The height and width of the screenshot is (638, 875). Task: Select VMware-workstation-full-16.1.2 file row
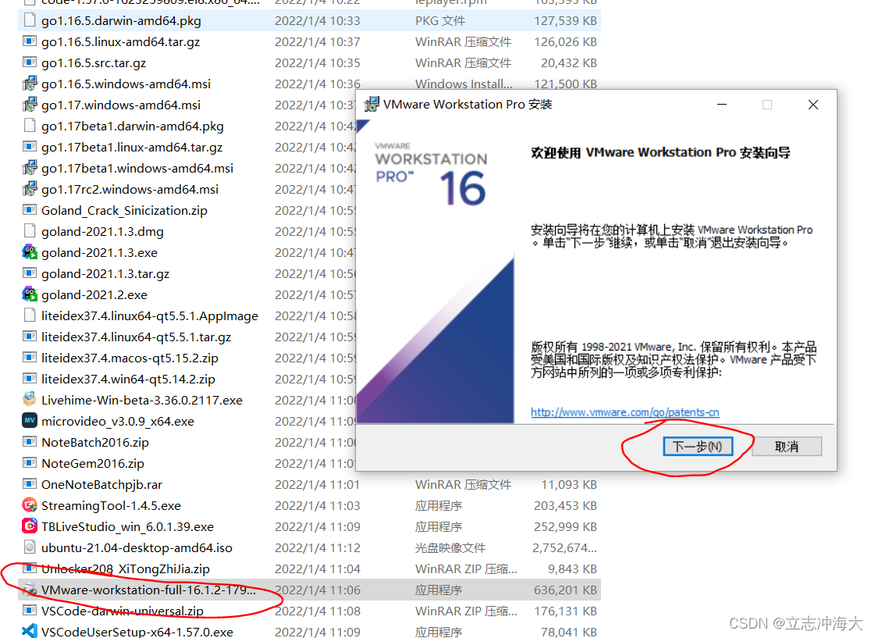click(310, 590)
